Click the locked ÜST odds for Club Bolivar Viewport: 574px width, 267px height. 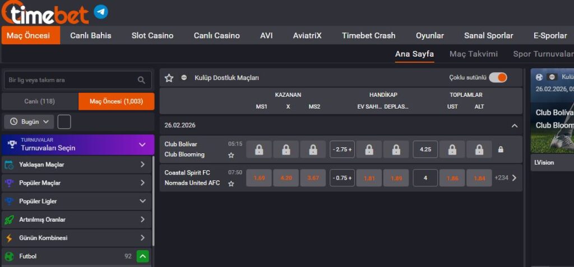pos(452,149)
